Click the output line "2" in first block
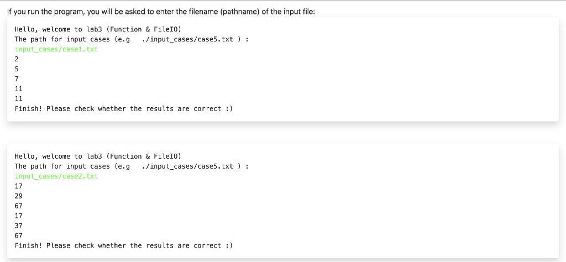The image size is (566, 262). 17,59
